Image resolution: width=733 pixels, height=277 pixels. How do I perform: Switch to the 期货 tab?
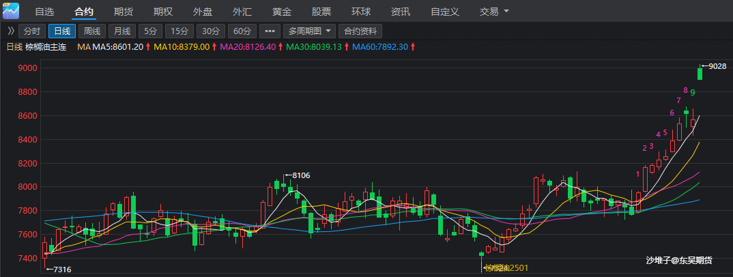pos(124,11)
